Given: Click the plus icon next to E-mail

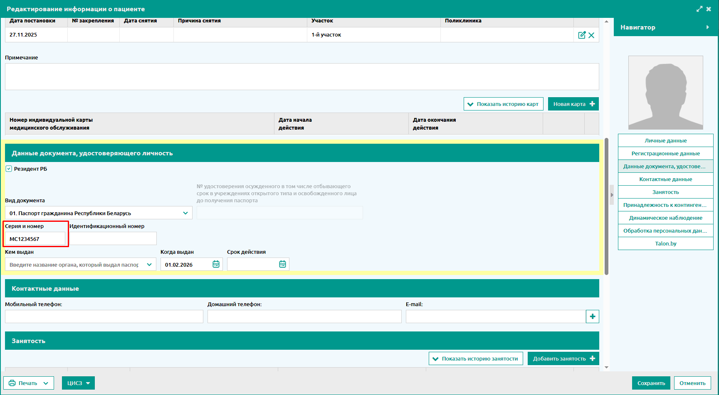Looking at the screenshot, I should coord(592,316).
